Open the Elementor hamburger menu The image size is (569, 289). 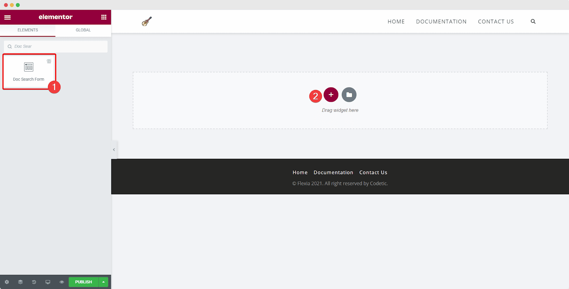click(x=7, y=17)
